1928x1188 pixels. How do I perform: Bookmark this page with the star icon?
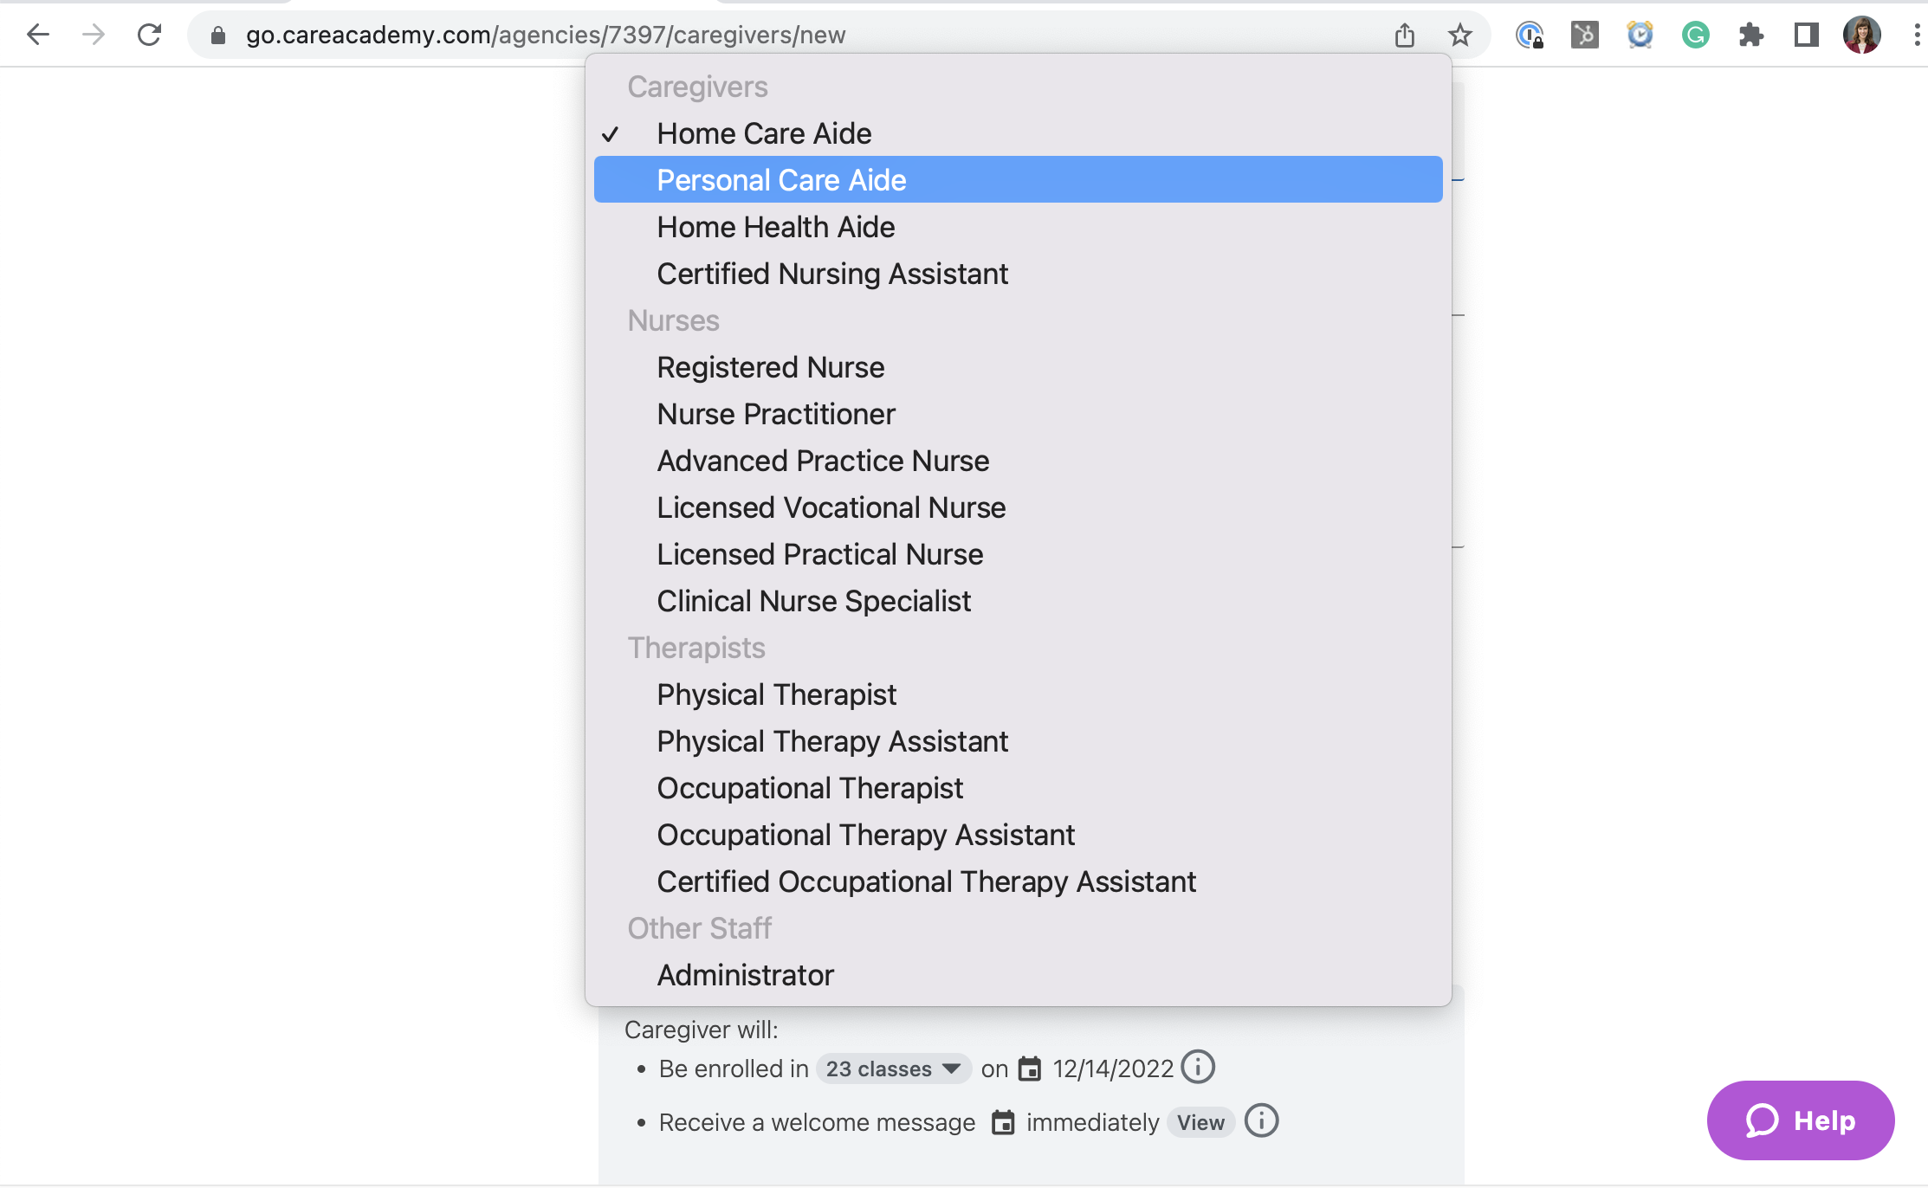[1460, 35]
